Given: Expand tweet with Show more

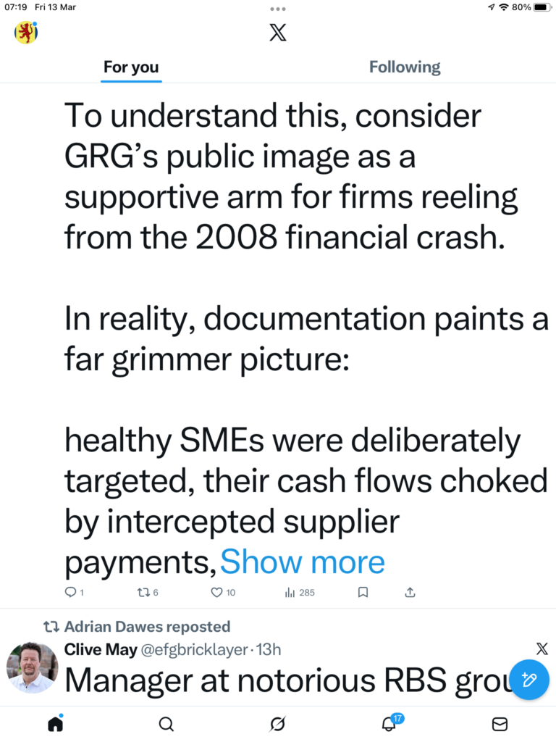Looking at the screenshot, I should point(303,562).
